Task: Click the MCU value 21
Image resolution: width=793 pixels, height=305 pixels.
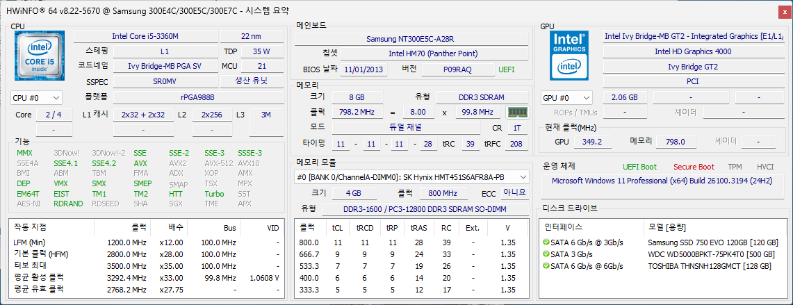Action: tap(261, 66)
